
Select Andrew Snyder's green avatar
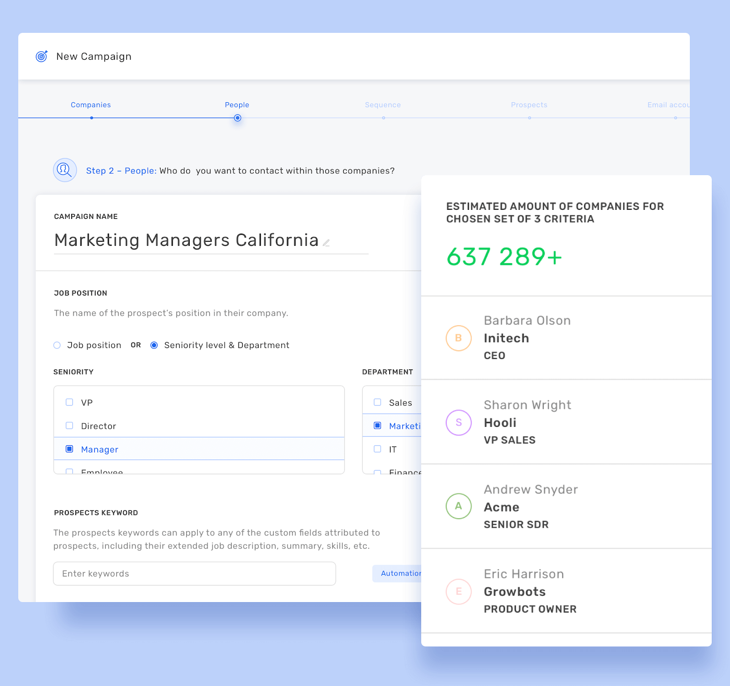458,506
